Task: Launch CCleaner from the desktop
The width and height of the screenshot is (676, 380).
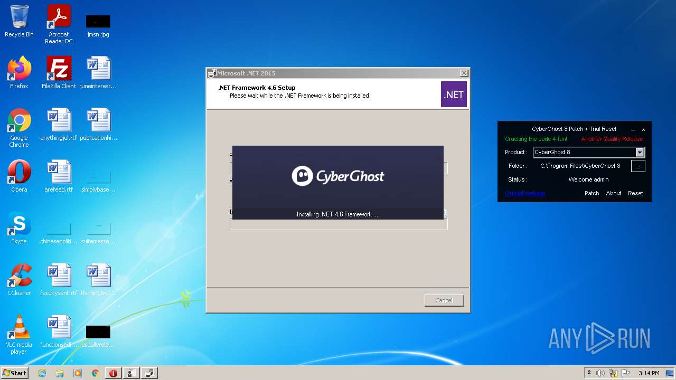Action: [19, 280]
